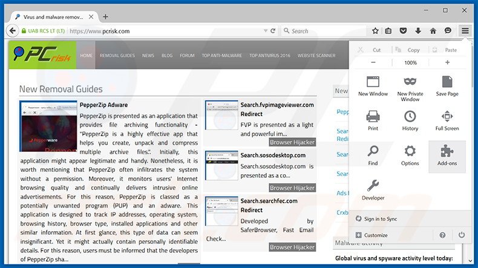478x268 pixels.
Task: Reset zoom at 100% label
Action: click(410, 62)
